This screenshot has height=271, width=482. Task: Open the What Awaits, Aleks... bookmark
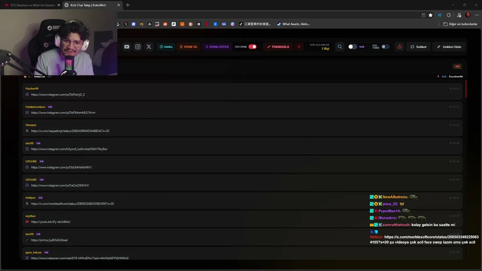point(293,24)
